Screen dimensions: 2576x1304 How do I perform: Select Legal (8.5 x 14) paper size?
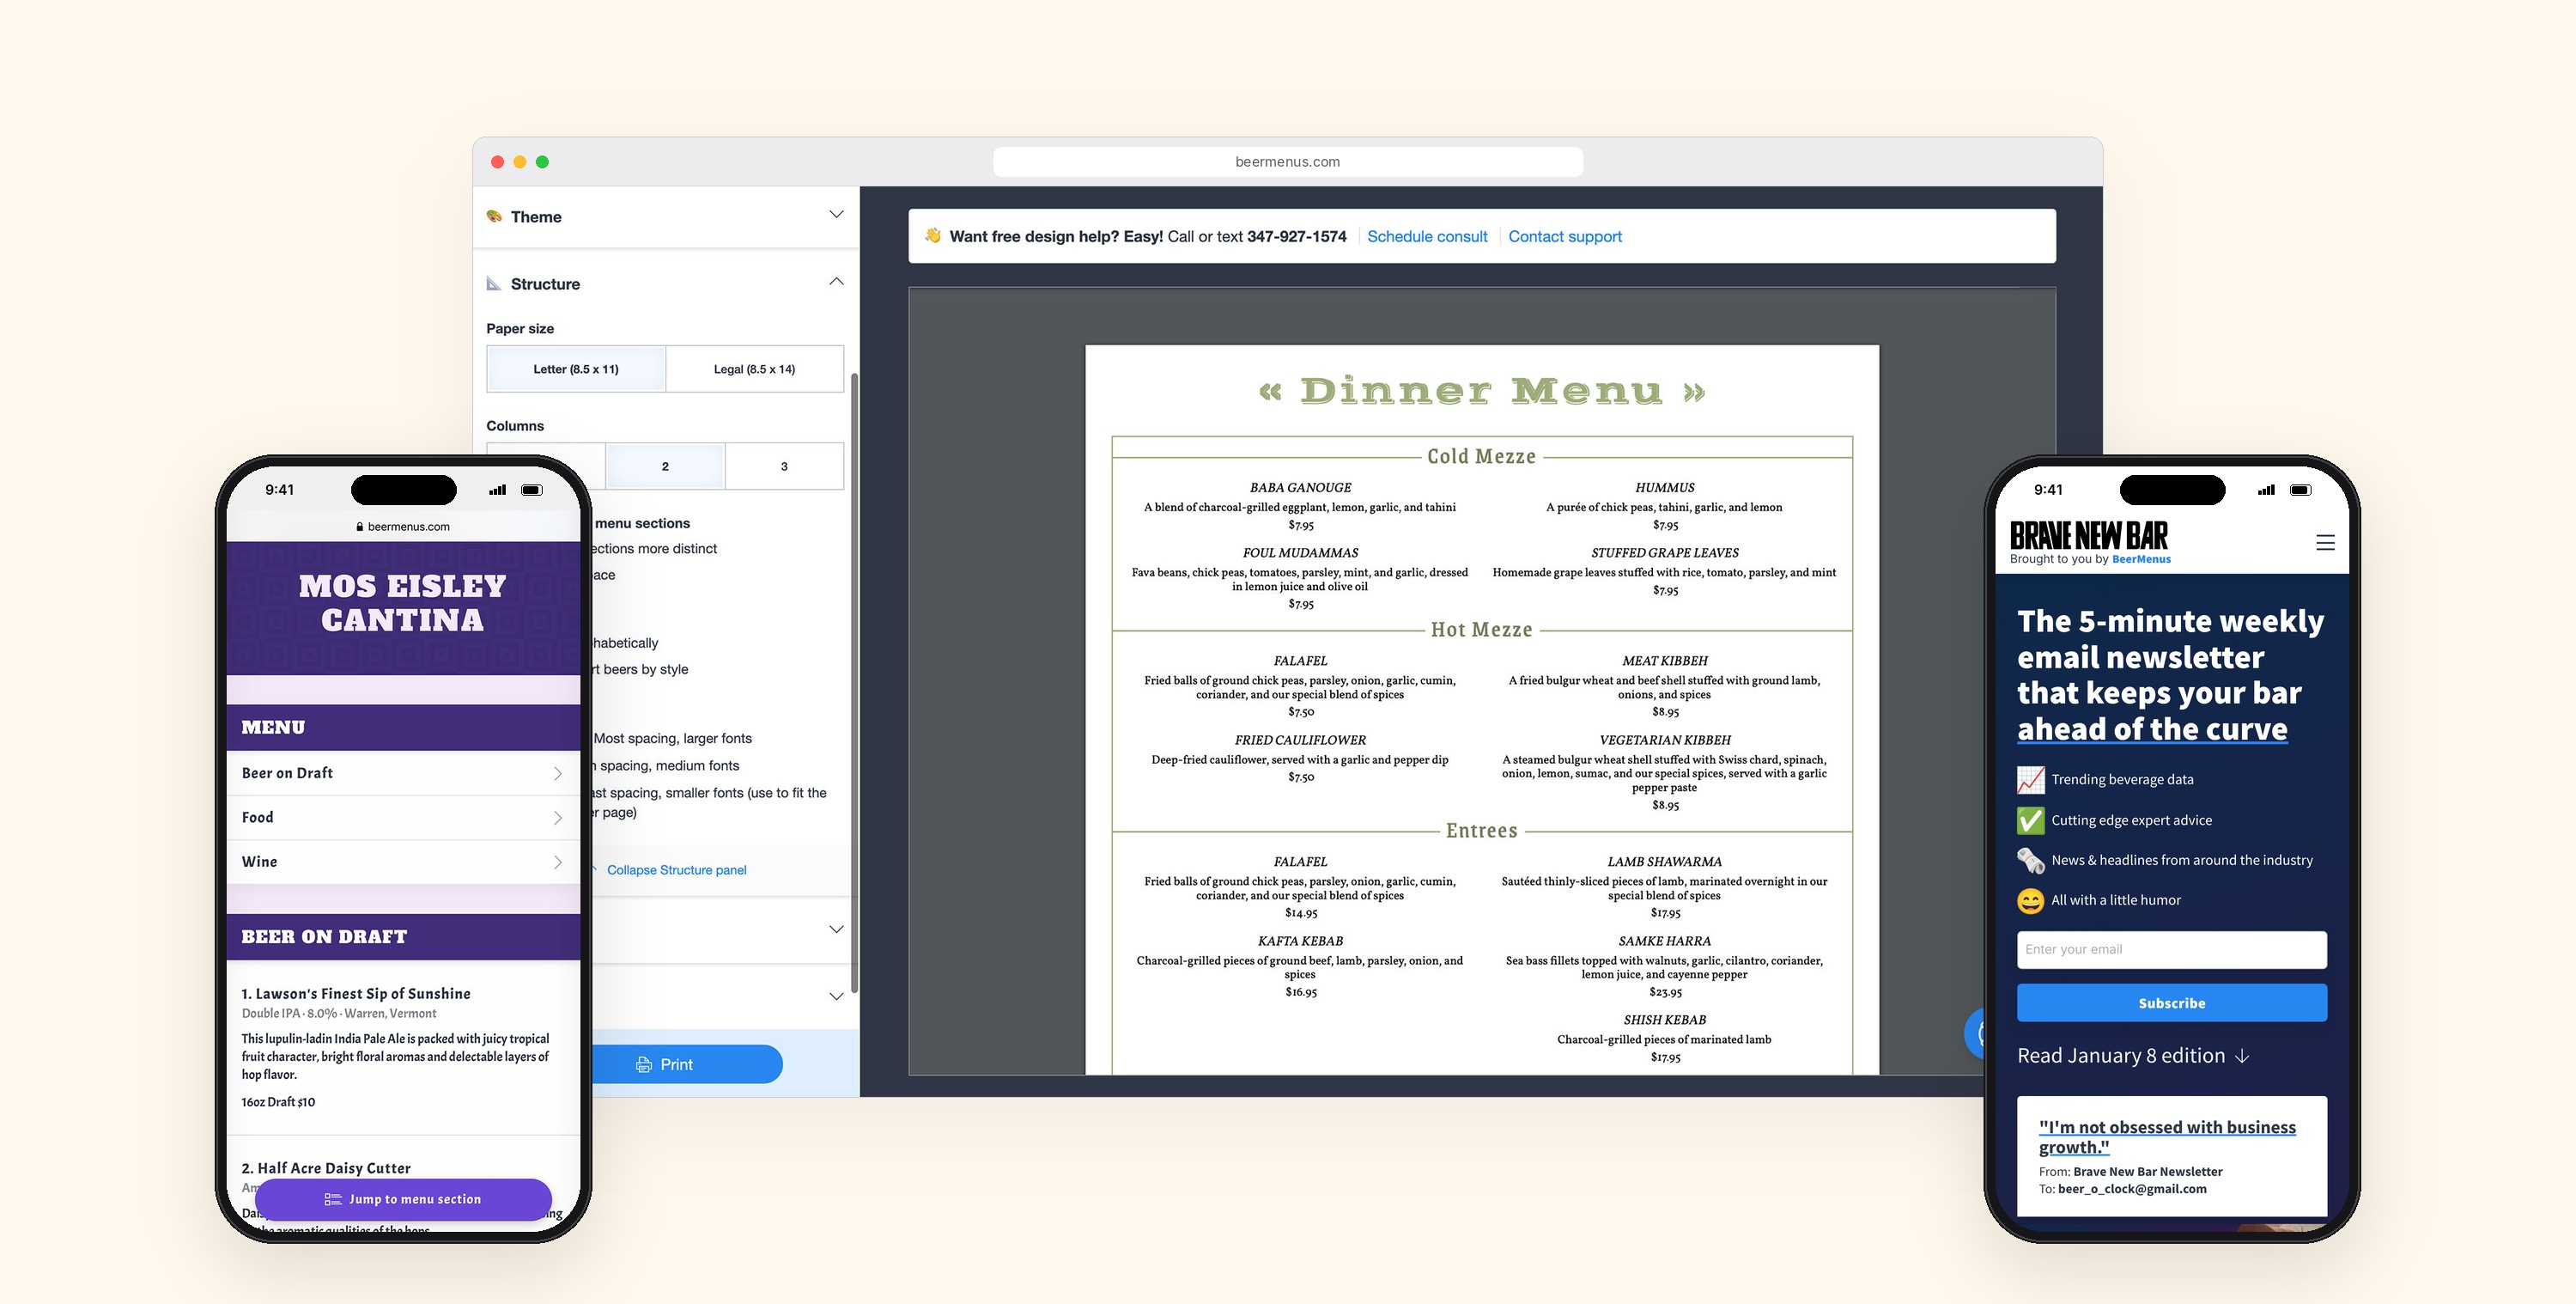point(754,369)
